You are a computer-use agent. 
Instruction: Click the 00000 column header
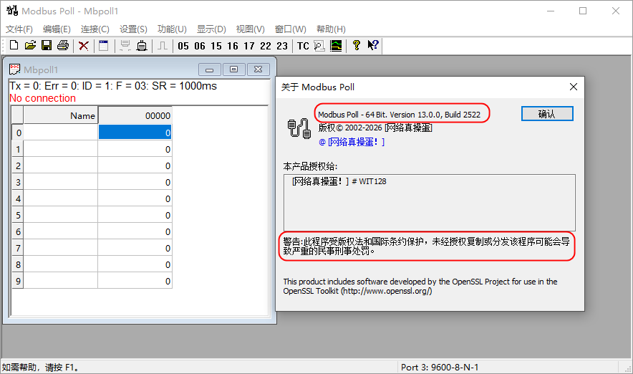point(135,115)
